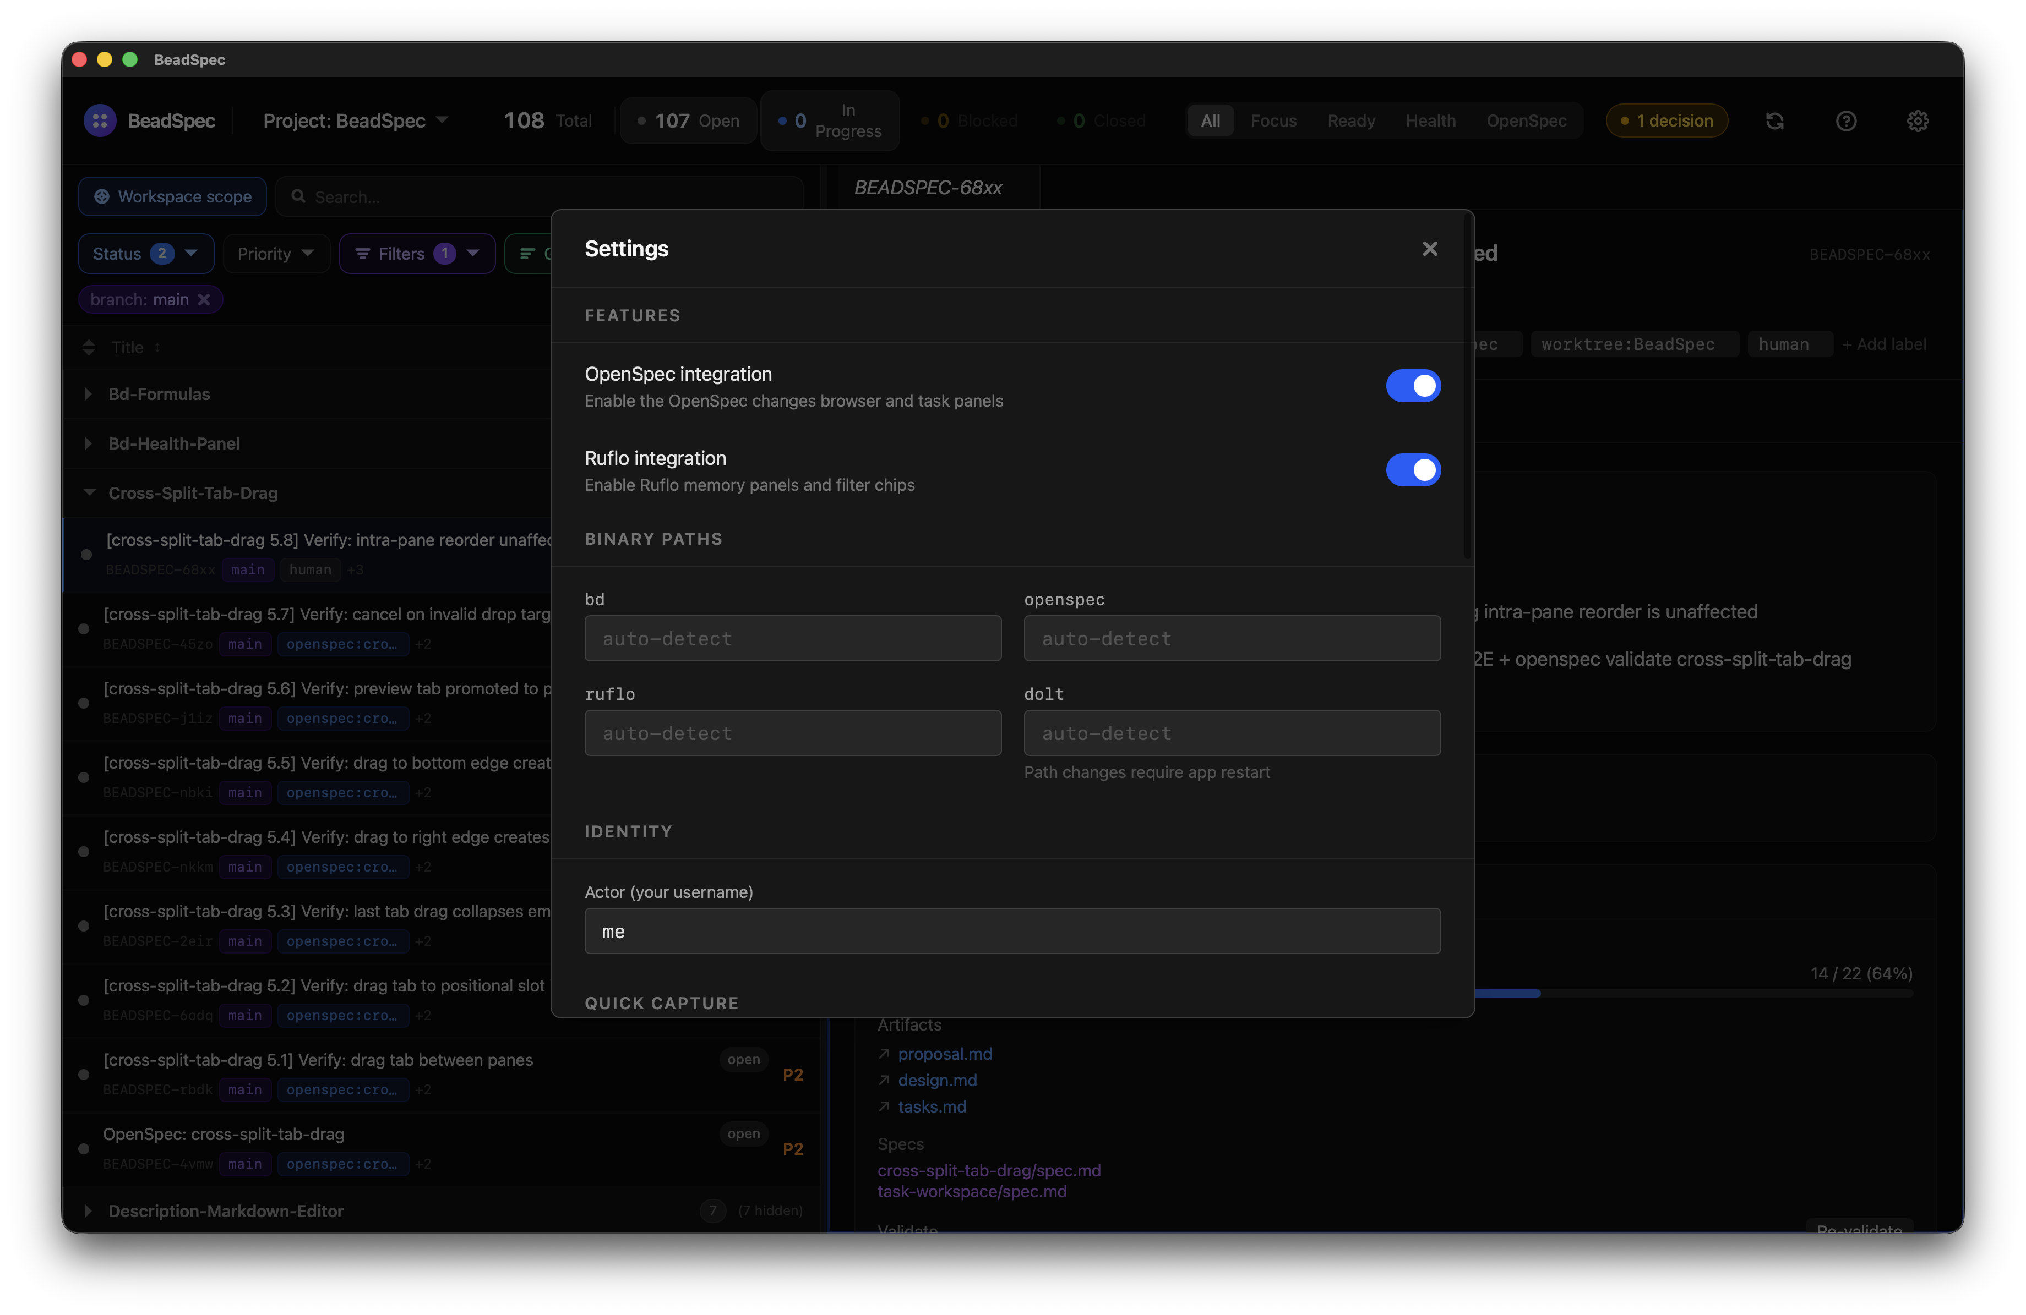Click the dolt binary path field

click(1232, 732)
